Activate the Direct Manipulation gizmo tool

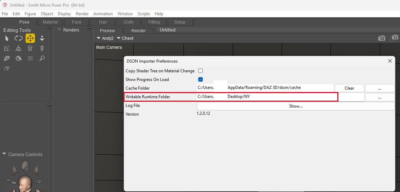18,48
